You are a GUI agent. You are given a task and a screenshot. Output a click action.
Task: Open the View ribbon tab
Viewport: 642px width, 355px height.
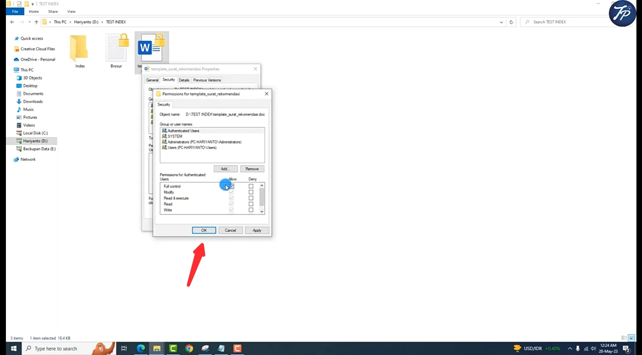[71, 12]
